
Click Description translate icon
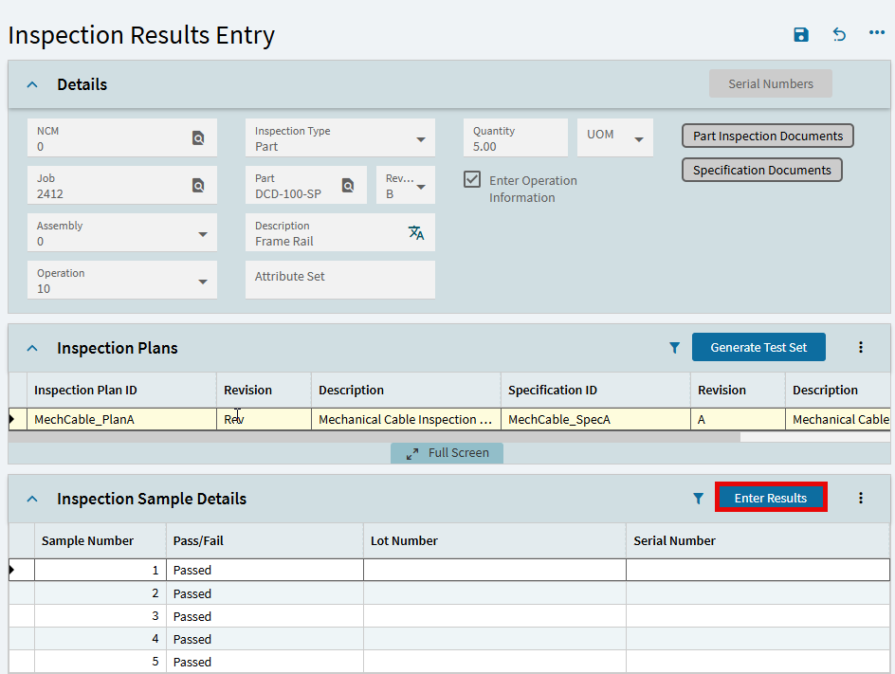pos(416,233)
